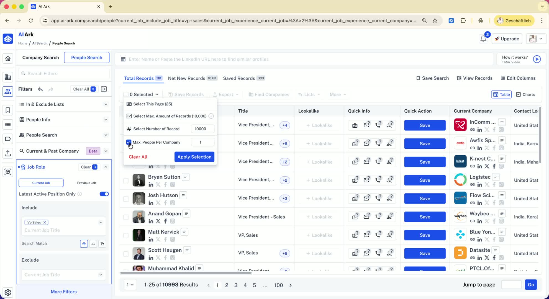Play the How it works video
The image size is (549, 299).
[537, 59]
